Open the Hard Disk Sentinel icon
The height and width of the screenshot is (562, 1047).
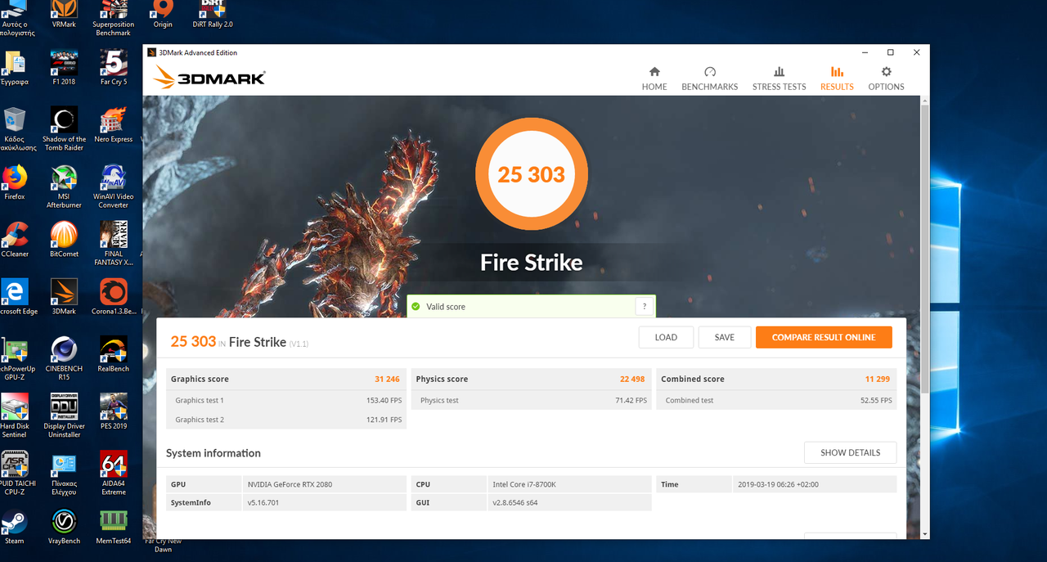(x=15, y=416)
